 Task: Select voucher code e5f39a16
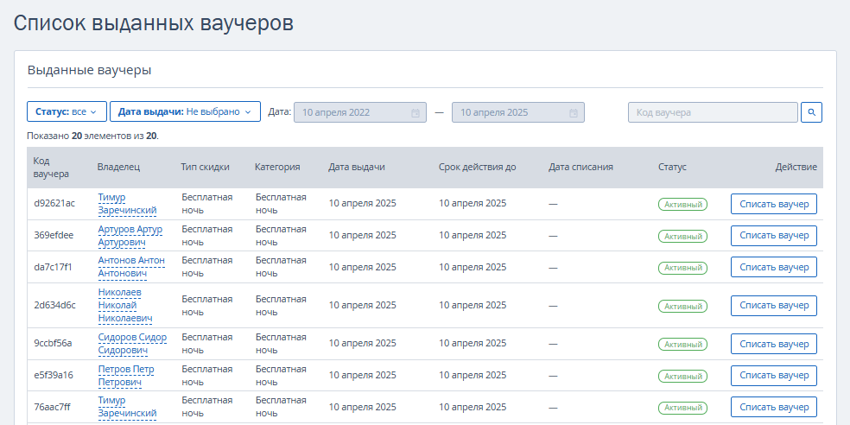54,375
